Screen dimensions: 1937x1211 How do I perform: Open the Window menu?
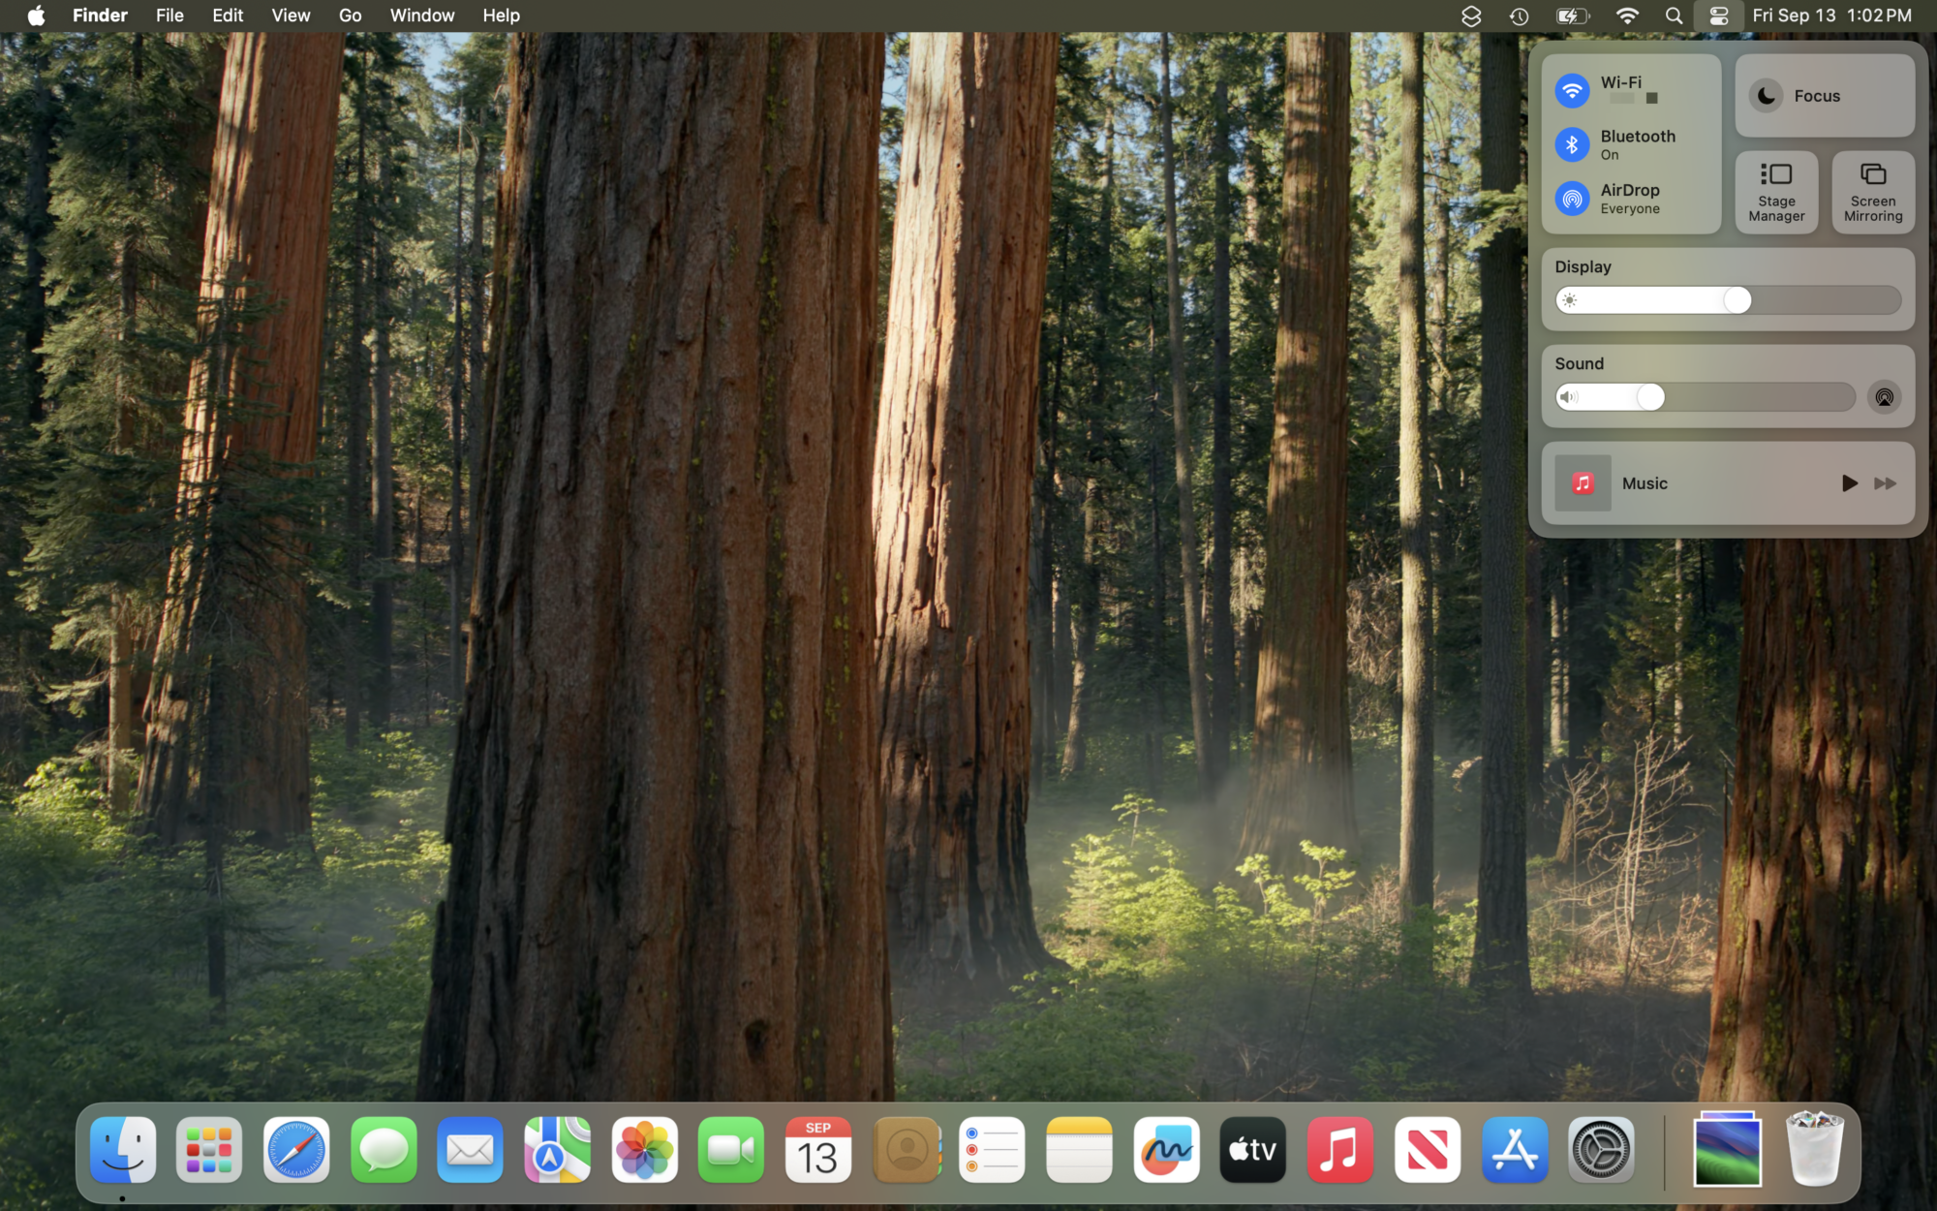click(421, 16)
